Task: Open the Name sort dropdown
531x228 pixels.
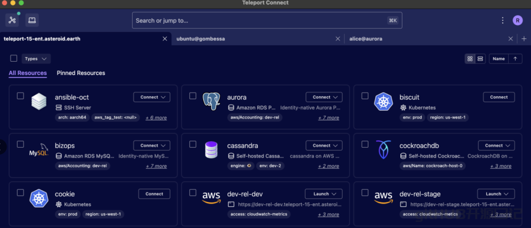Action: point(499,59)
